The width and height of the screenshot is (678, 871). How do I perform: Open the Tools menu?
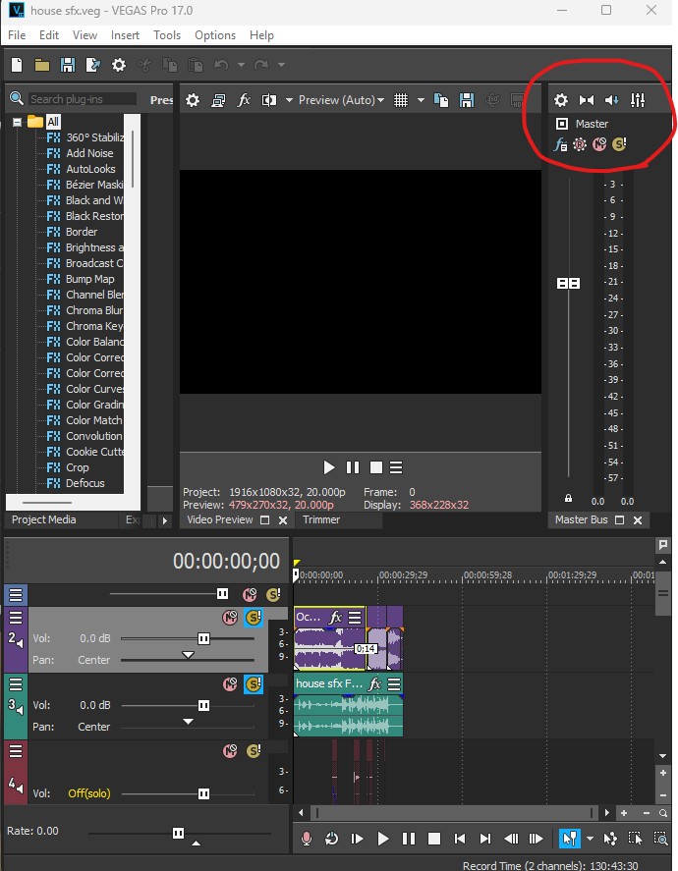pyautogui.click(x=167, y=35)
